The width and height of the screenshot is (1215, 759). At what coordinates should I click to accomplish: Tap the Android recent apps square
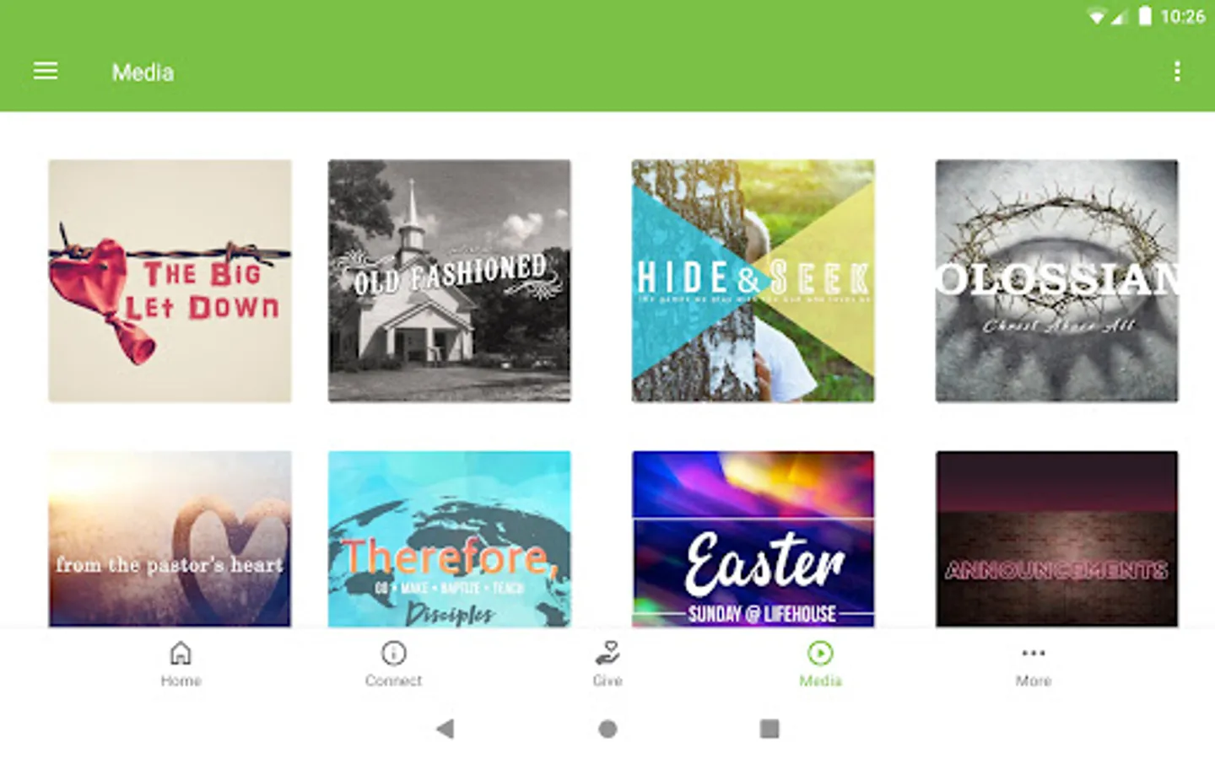click(769, 729)
